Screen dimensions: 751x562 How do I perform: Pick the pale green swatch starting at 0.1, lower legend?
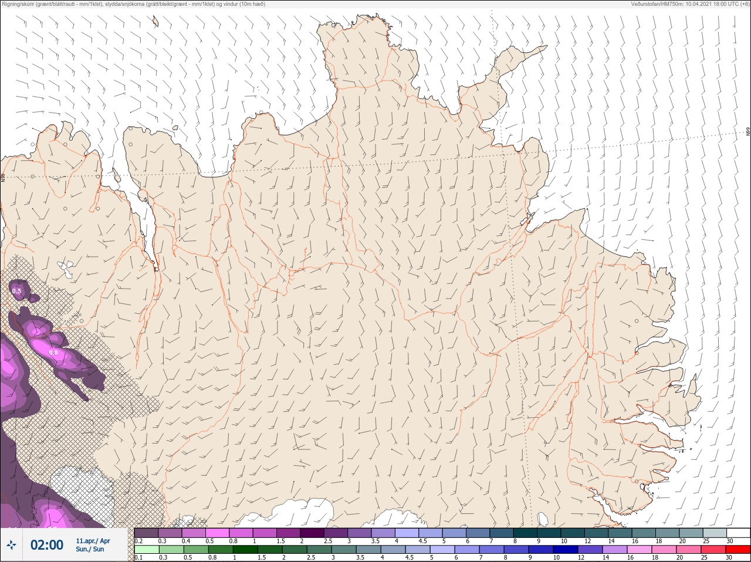coord(146,550)
